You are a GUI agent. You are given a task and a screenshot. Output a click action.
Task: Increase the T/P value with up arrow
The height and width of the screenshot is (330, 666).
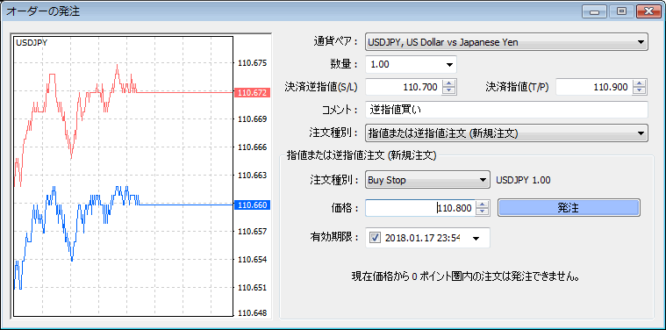[x=640, y=83]
